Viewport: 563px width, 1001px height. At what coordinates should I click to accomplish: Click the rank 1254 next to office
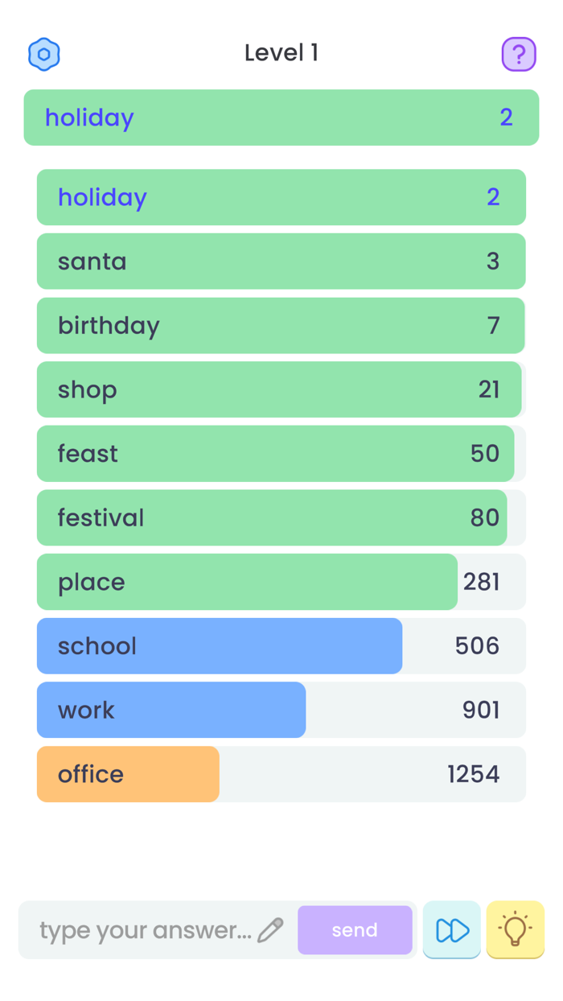pyautogui.click(x=474, y=773)
